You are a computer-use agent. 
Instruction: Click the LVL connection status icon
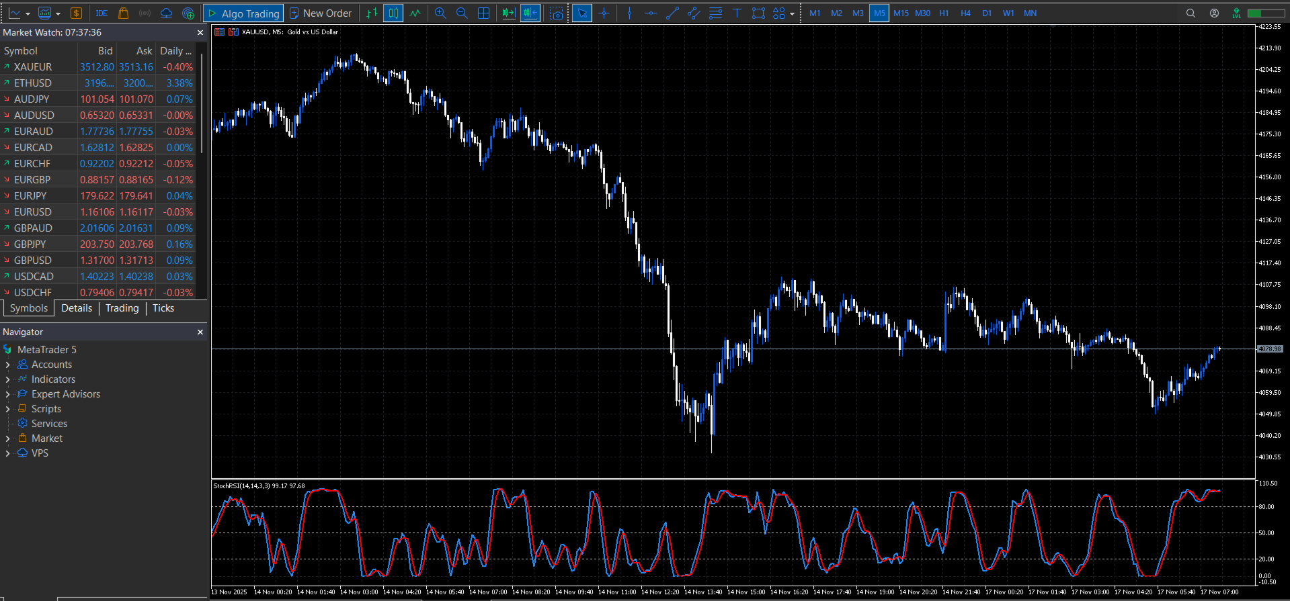1236,13
